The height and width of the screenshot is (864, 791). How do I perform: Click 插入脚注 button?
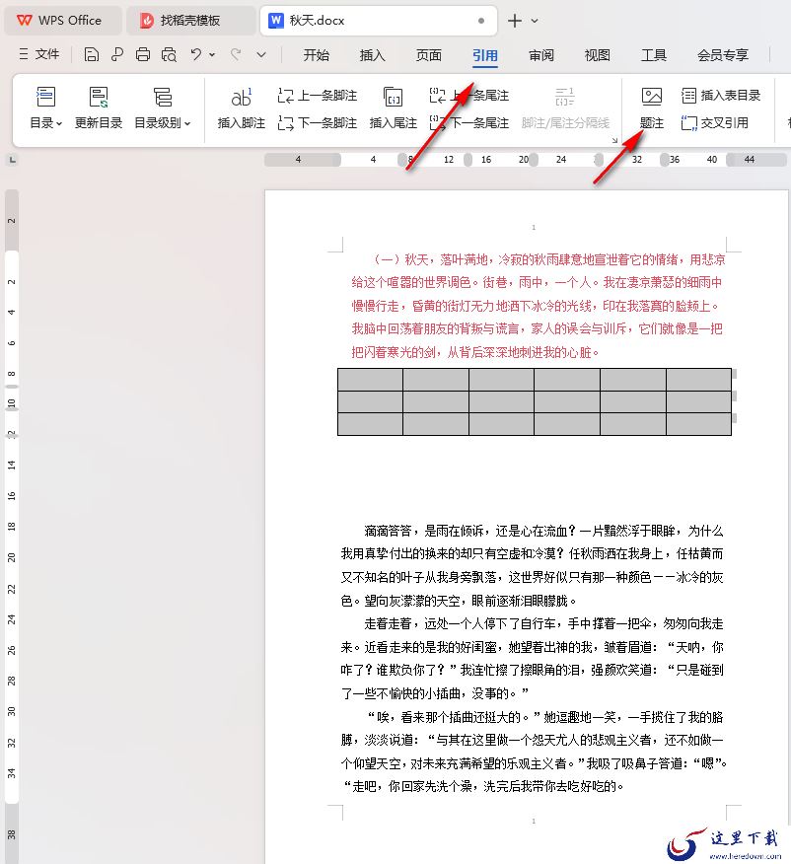(x=242, y=108)
